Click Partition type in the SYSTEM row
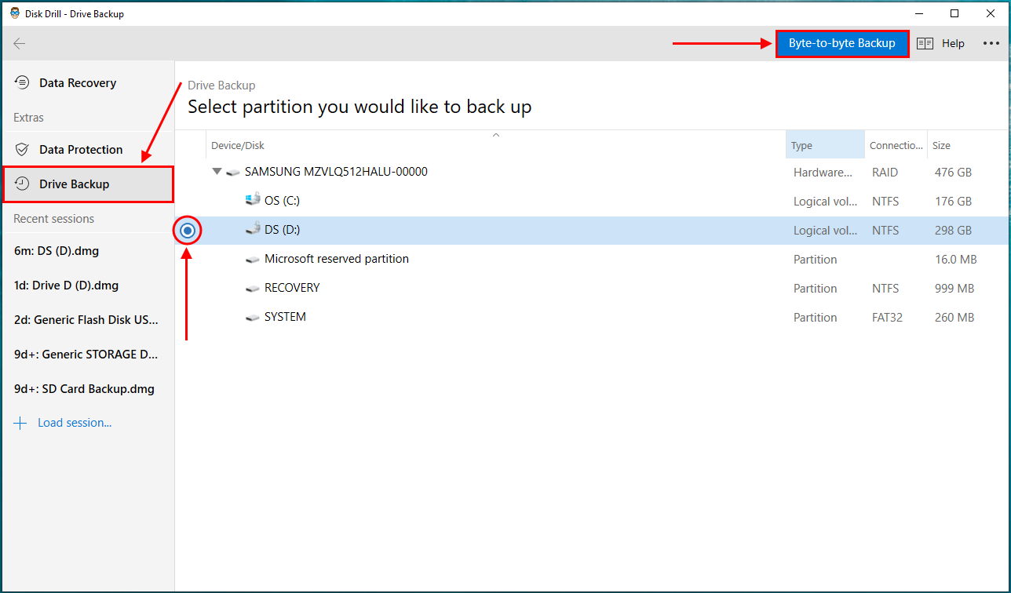The image size is (1011, 593). 815,318
